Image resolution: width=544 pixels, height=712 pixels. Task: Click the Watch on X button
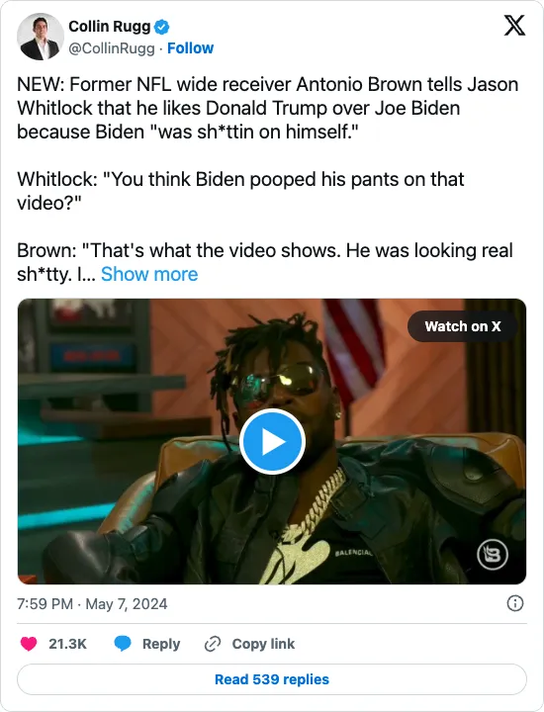pos(463,326)
